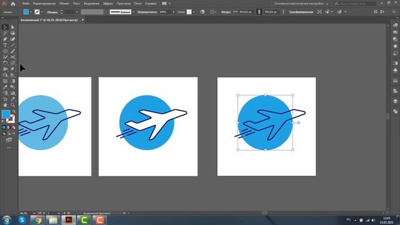The image size is (400, 225).
Task: Click inside Adobe Stock search field
Action: click(355, 4)
